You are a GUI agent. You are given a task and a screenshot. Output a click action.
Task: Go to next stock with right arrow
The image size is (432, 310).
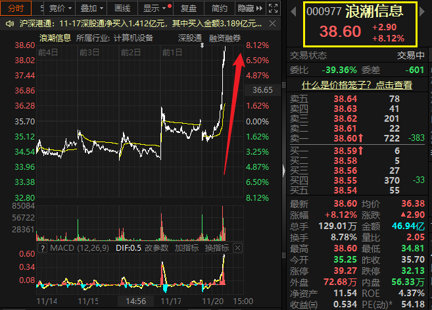(x=422, y=12)
